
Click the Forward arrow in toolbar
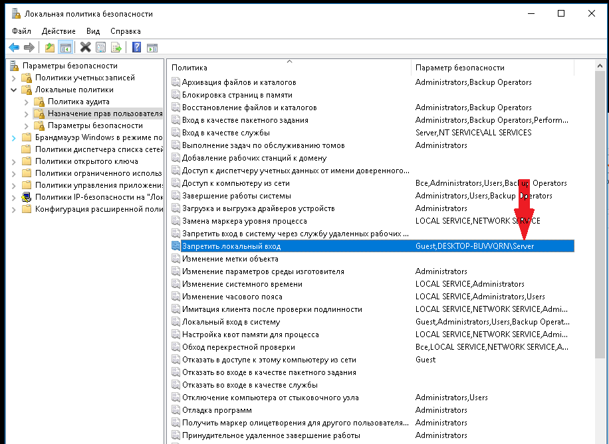click(29, 47)
